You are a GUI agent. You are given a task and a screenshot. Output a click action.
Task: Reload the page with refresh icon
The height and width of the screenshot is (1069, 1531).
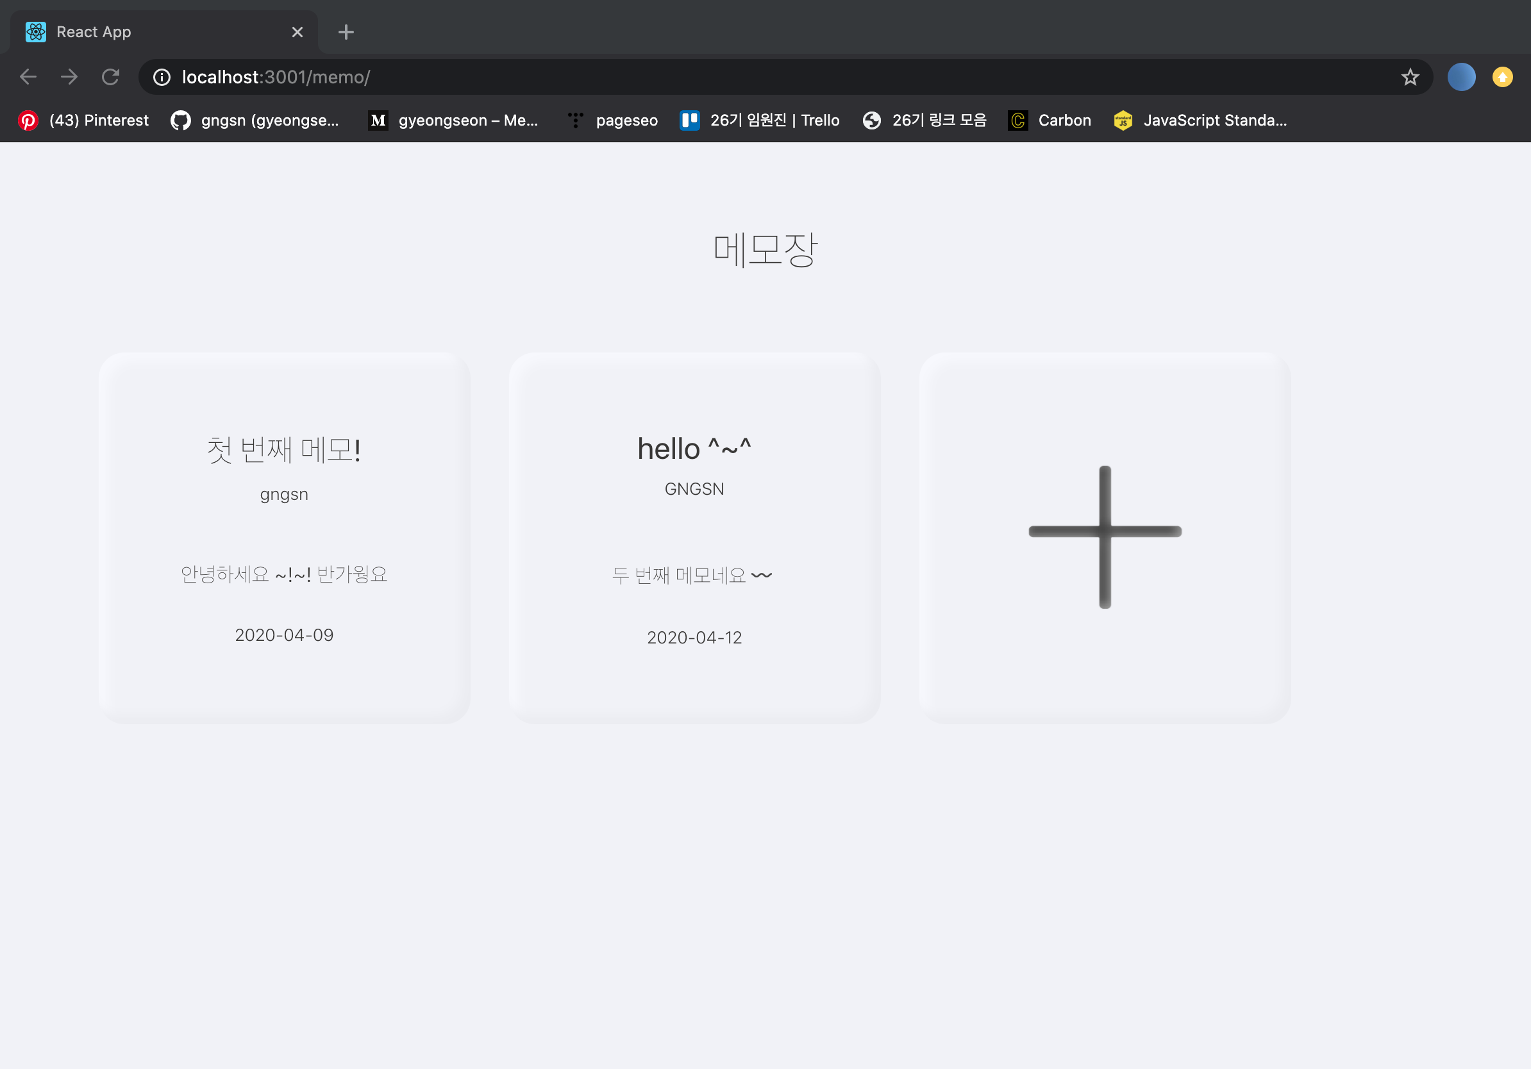point(111,78)
